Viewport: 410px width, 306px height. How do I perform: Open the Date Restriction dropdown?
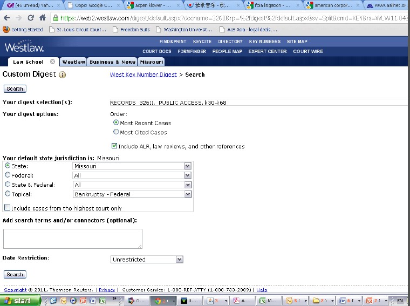click(x=147, y=260)
